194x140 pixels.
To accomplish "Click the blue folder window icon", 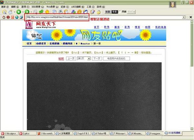I will 85,12.
